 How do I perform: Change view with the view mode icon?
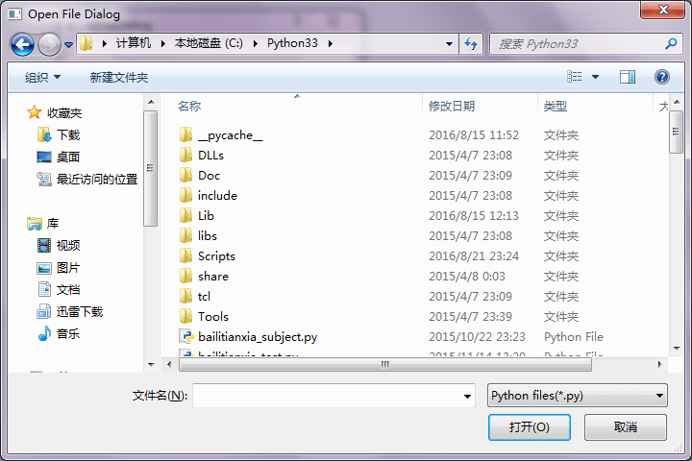[574, 77]
